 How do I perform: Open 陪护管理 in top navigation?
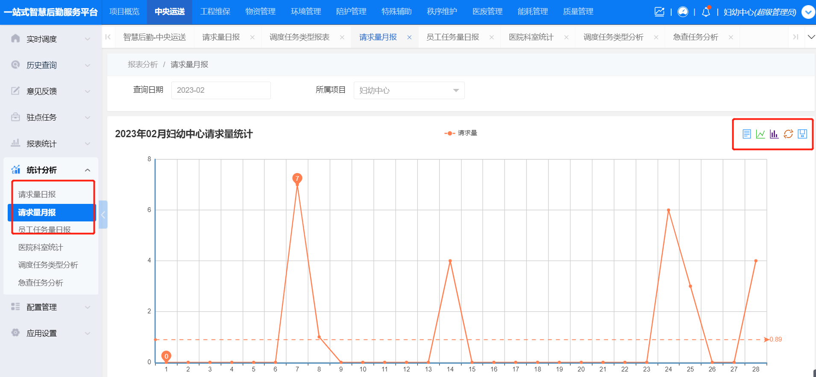point(351,12)
